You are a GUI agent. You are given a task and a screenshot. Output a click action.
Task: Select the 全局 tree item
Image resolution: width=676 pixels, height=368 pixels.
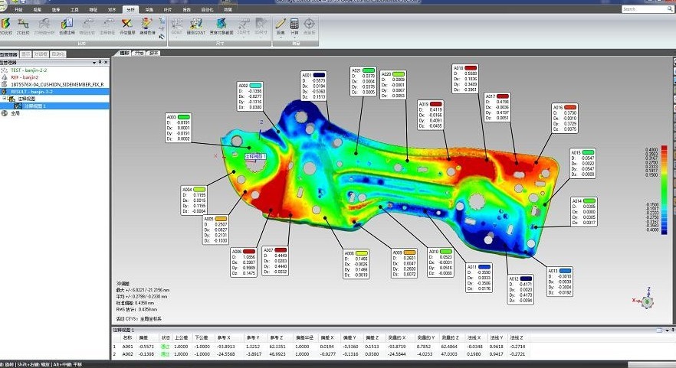15,113
